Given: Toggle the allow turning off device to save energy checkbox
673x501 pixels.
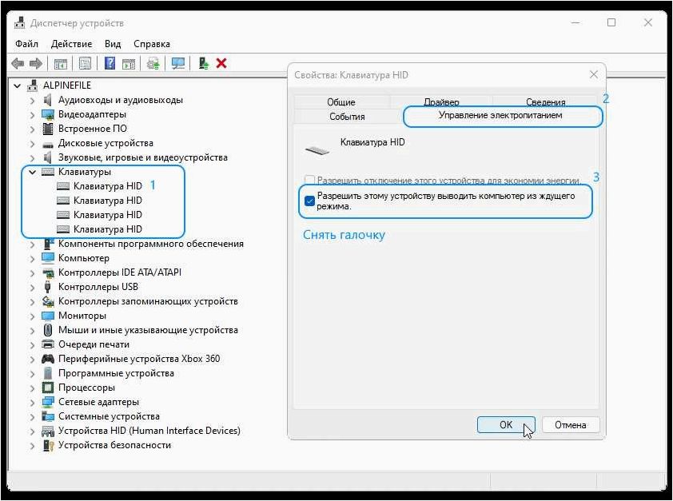Looking at the screenshot, I should click(x=309, y=180).
